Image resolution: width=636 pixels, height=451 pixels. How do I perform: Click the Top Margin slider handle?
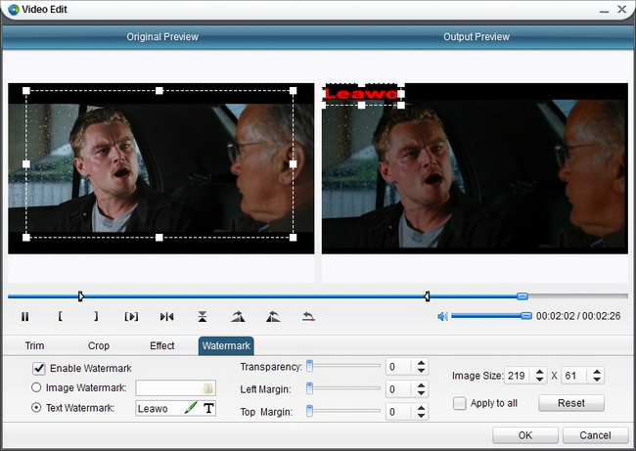tap(309, 411)
